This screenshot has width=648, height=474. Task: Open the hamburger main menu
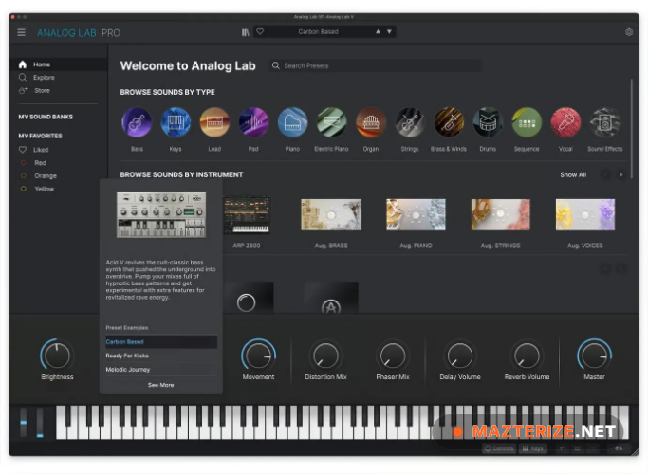(x=22, y=32)
